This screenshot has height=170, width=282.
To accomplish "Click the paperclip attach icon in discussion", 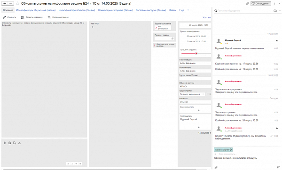I will 216,167.
